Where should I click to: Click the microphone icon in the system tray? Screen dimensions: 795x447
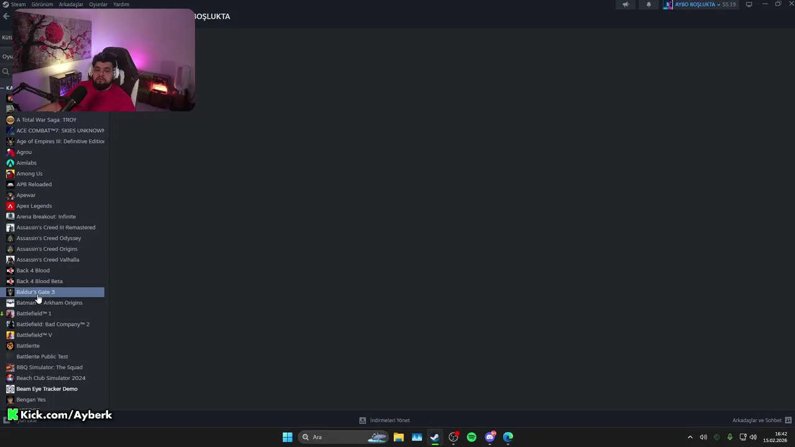tap(730, 437)
